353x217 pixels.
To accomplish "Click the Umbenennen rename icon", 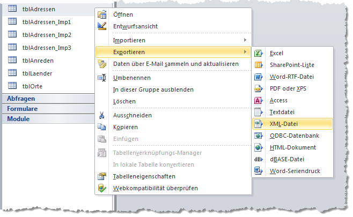I will click(102, 78).
